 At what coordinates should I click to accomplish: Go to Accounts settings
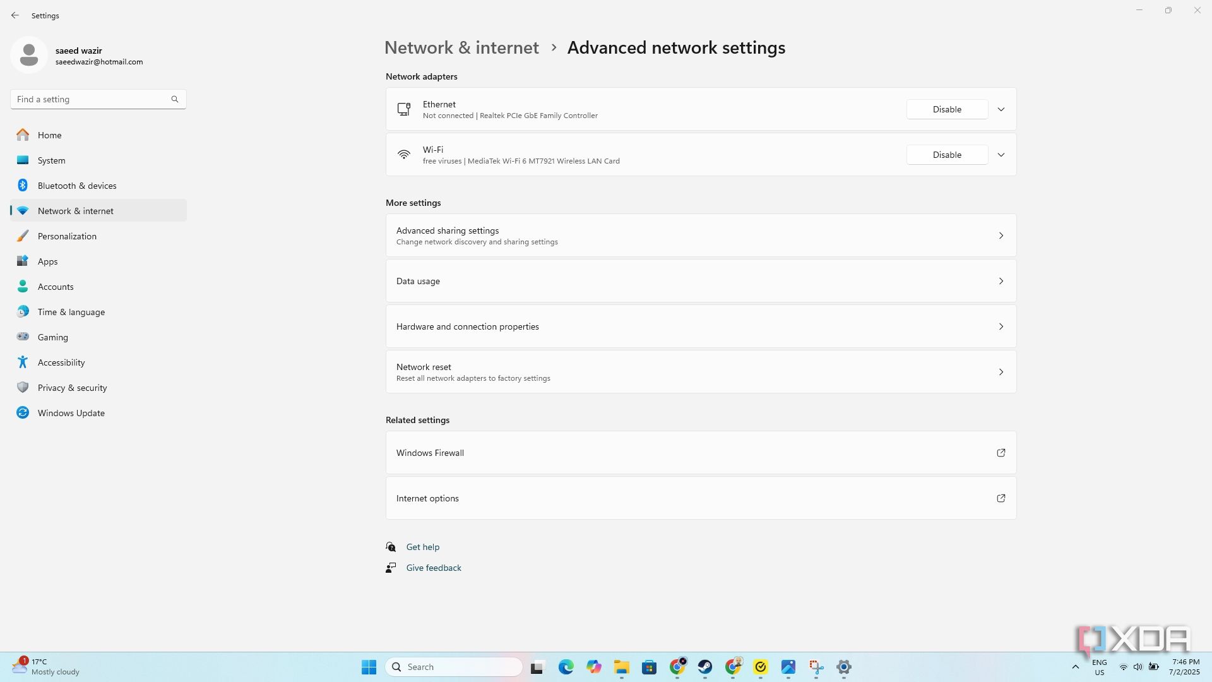[x=98, y=287]
